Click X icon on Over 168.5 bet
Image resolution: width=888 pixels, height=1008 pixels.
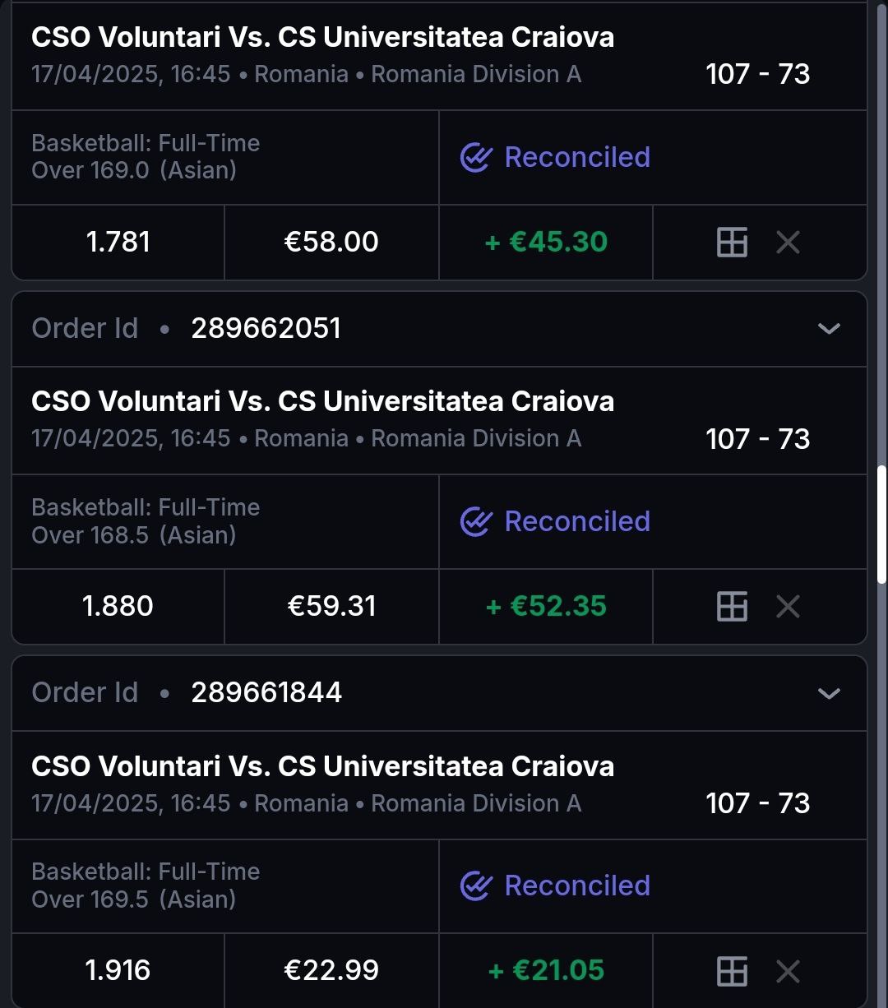pyautogui.click(x=788, y=607)
